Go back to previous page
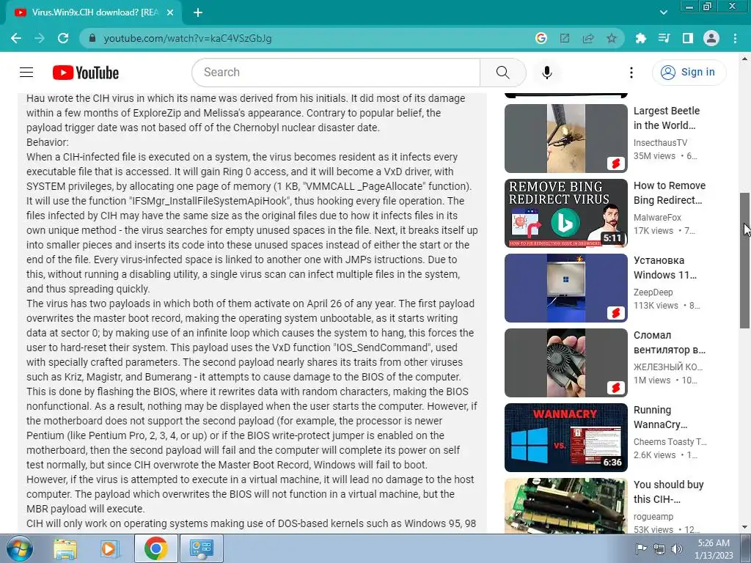 pyautogui.click(x=16, y=38)
